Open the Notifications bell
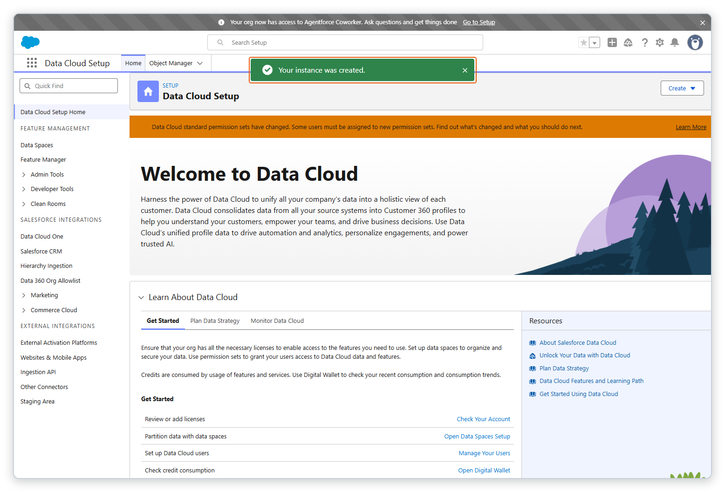725x492 pixels. click(674, 42)
